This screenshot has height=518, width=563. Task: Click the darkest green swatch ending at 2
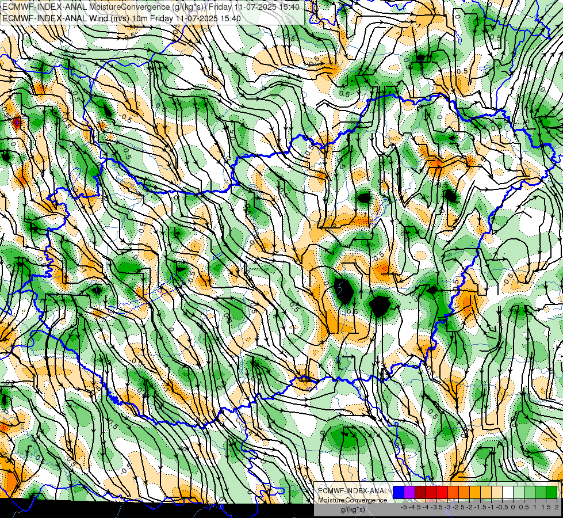(x=551, y=492)
